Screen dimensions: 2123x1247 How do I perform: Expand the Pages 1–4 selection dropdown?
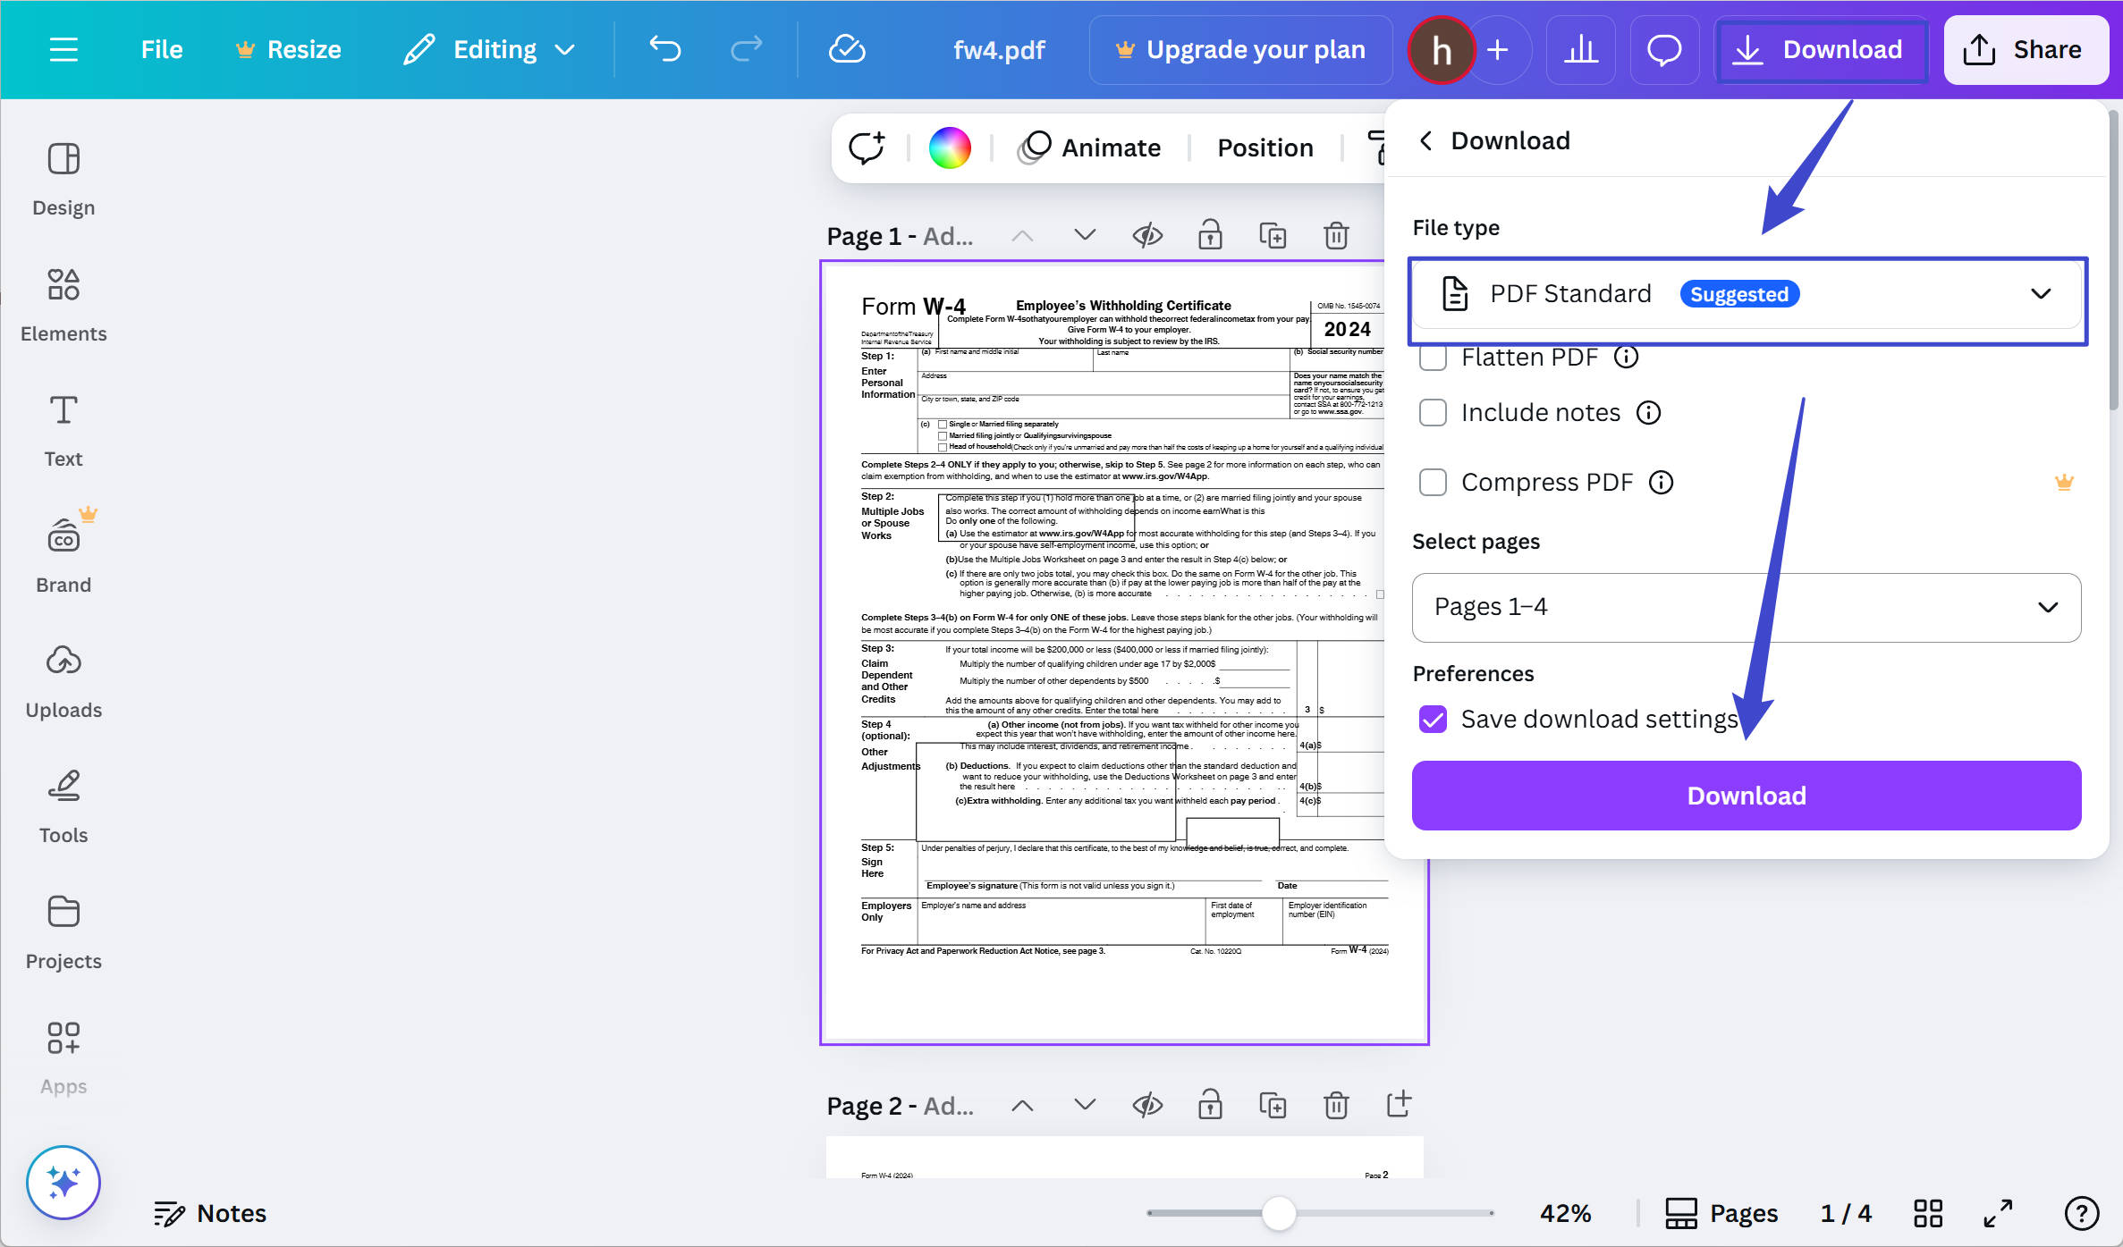(1747, 607)
